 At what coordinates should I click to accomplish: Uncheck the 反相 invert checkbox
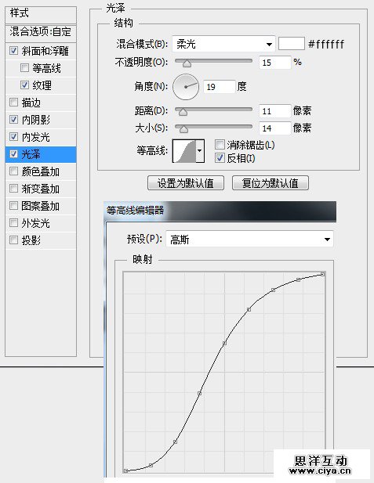coord(220,158)
